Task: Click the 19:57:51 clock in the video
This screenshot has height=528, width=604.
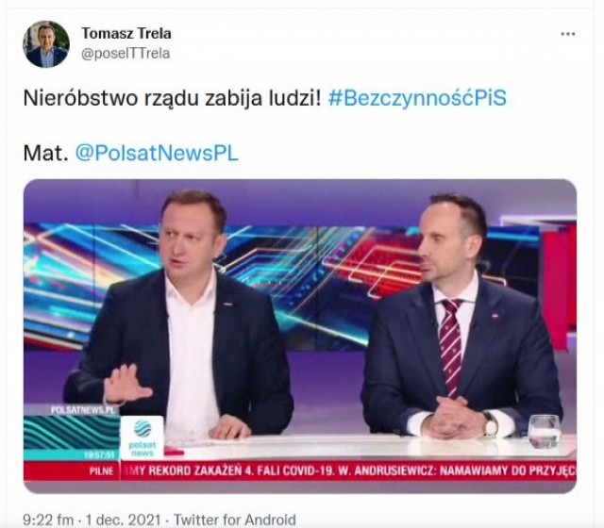Action: click(100, 455)
